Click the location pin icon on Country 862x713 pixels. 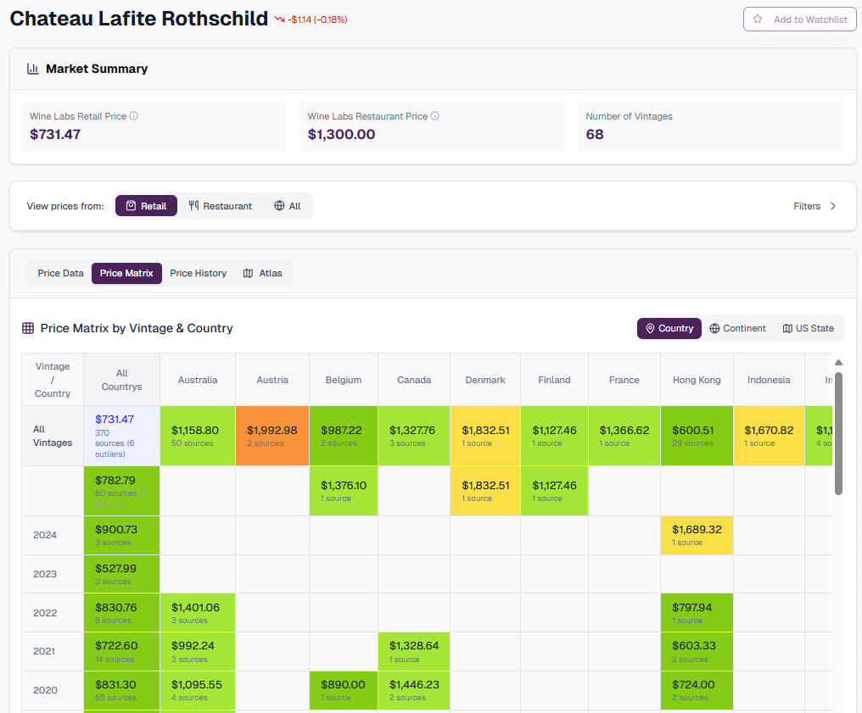(x=650, y=328)
